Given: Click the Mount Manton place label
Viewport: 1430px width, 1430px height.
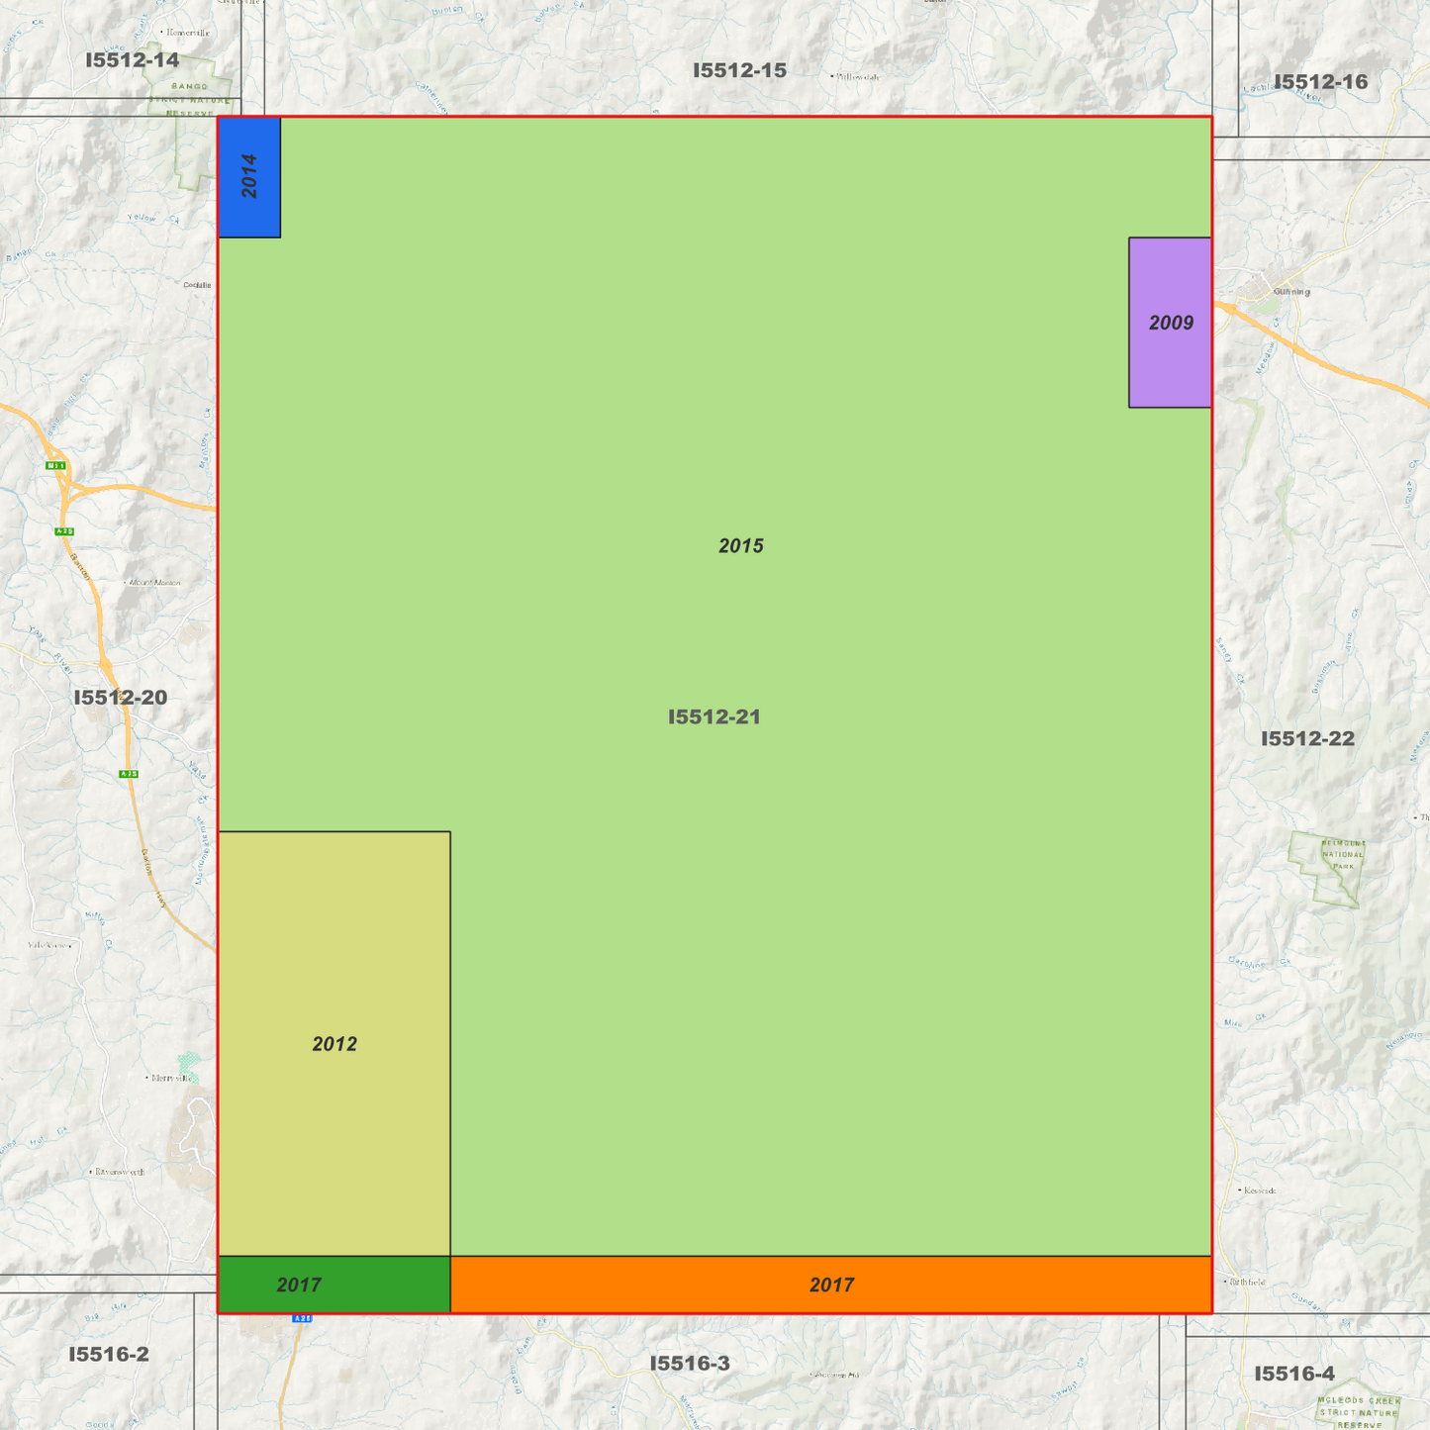Looking at the screenshot, I should (x=153, y=583).
